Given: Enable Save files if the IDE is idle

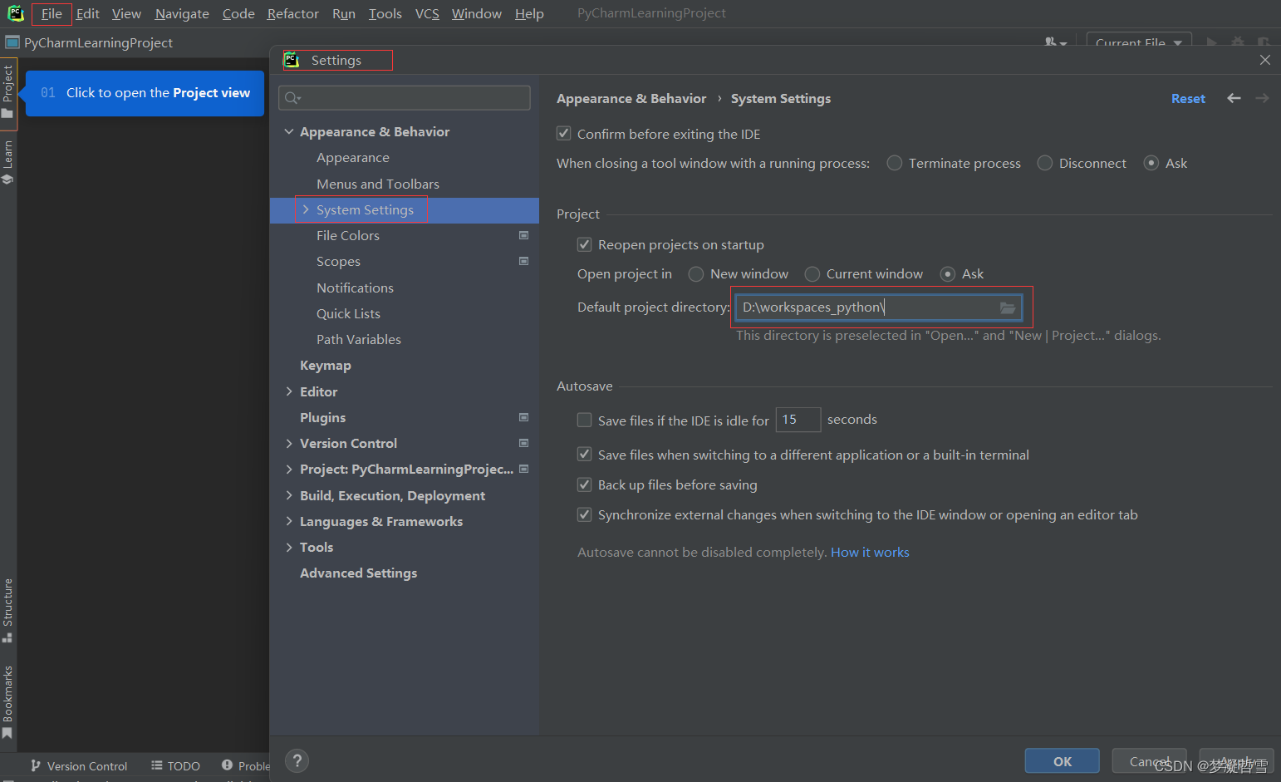Looking at the screenshot, I should click(x=584, y=421).
